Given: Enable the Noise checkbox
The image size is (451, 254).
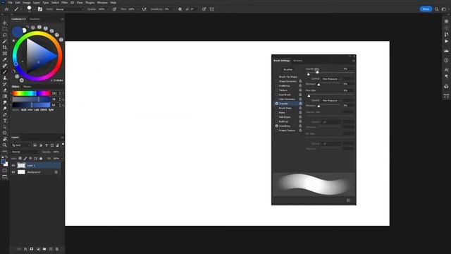Looking at the screenshot, I should point(277,113).
